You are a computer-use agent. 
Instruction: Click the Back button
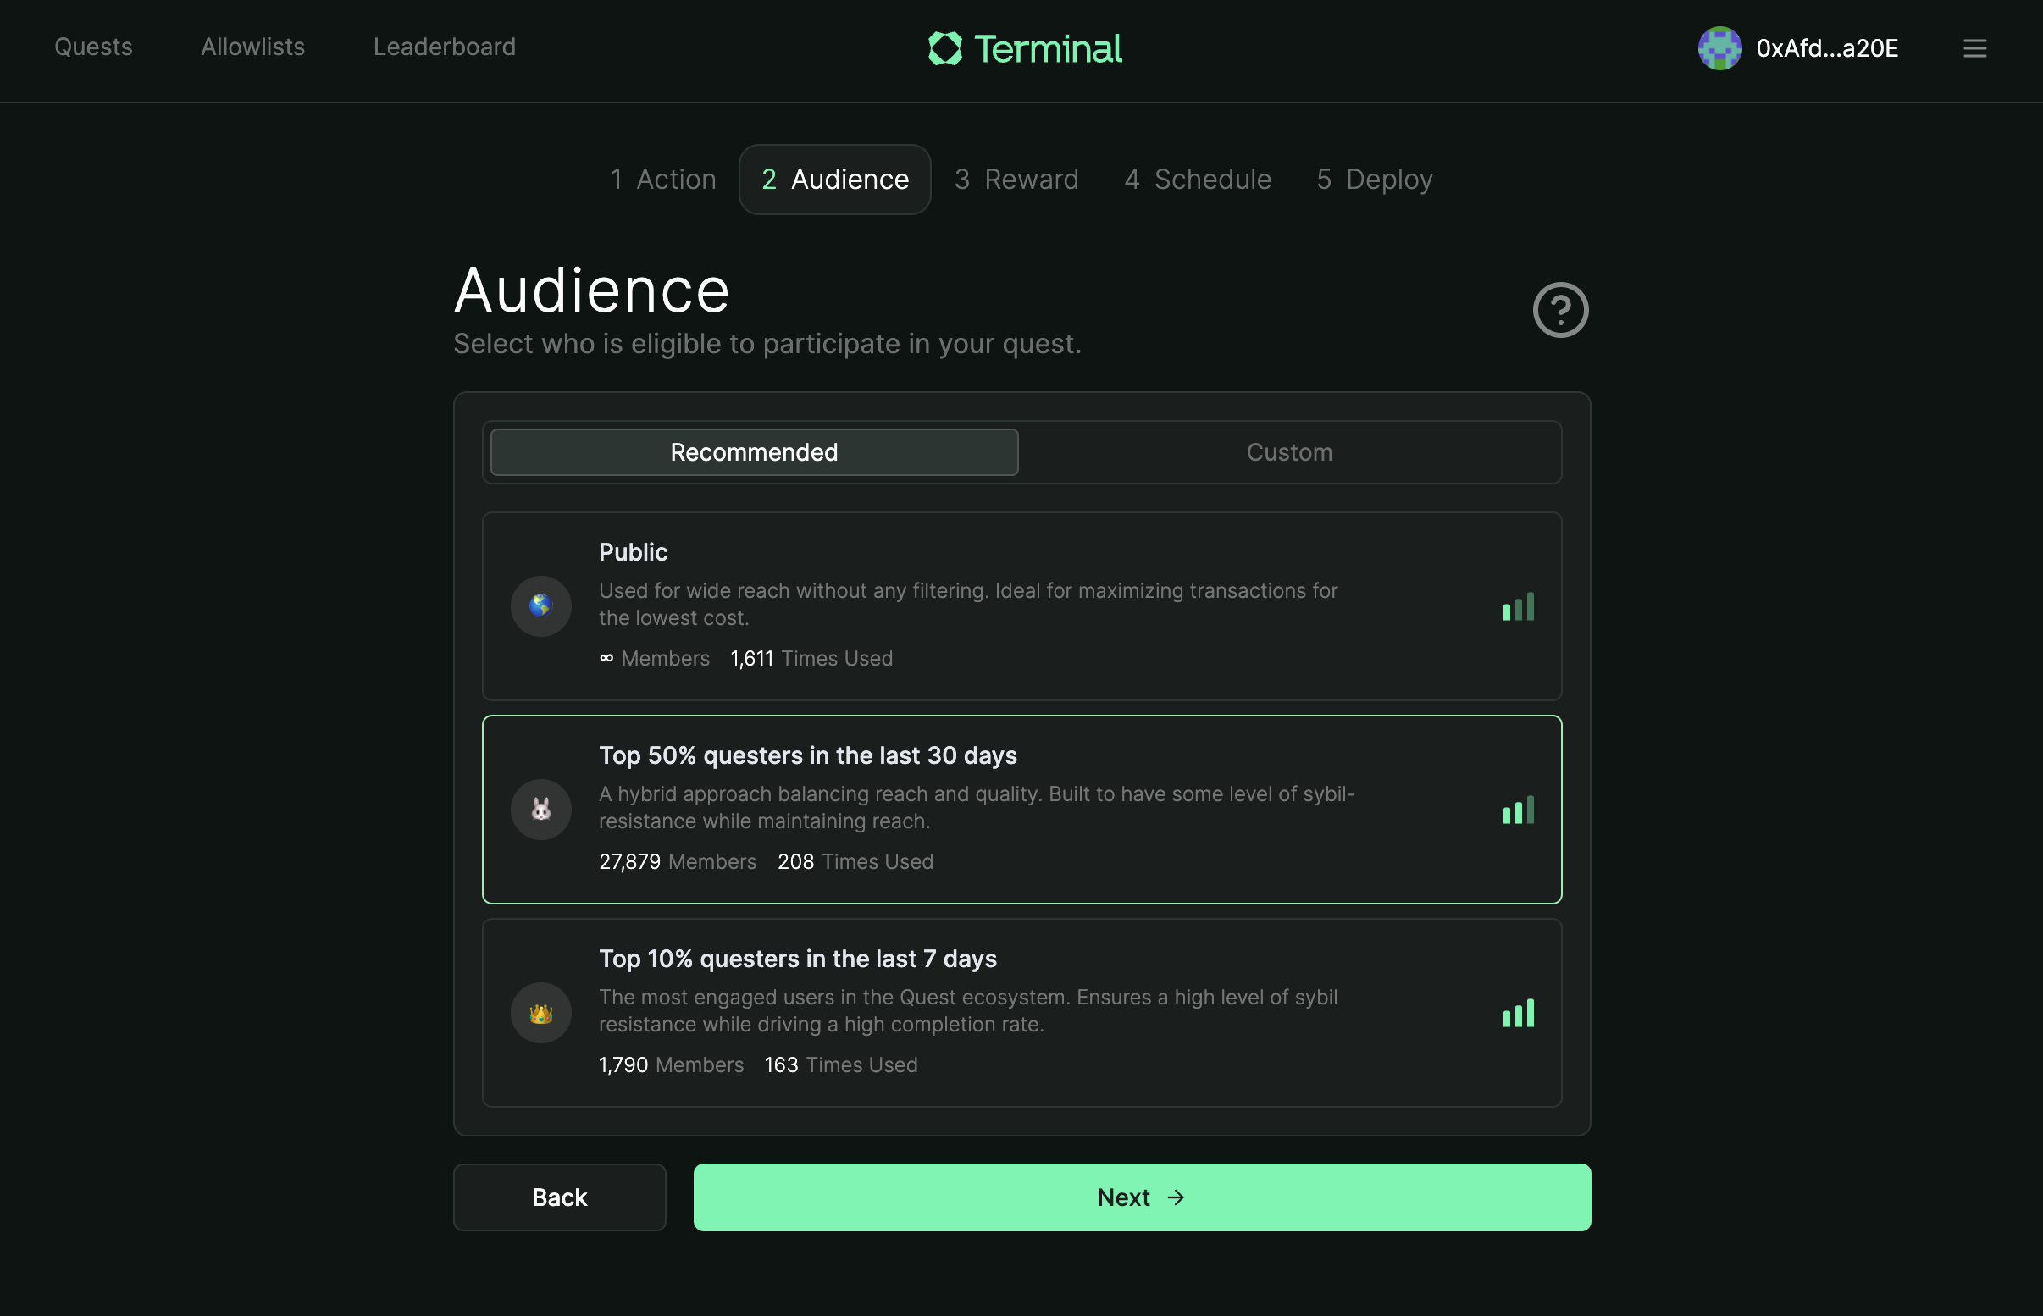coord(559,1197)
